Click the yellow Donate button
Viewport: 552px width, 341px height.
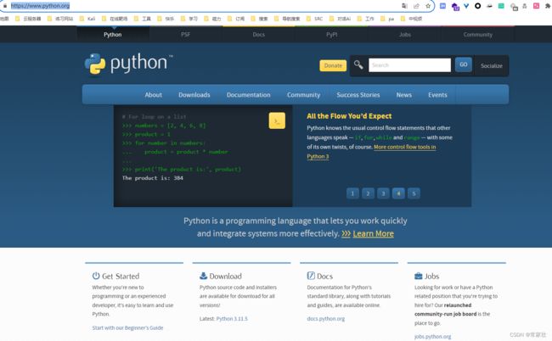click(333, 65)
